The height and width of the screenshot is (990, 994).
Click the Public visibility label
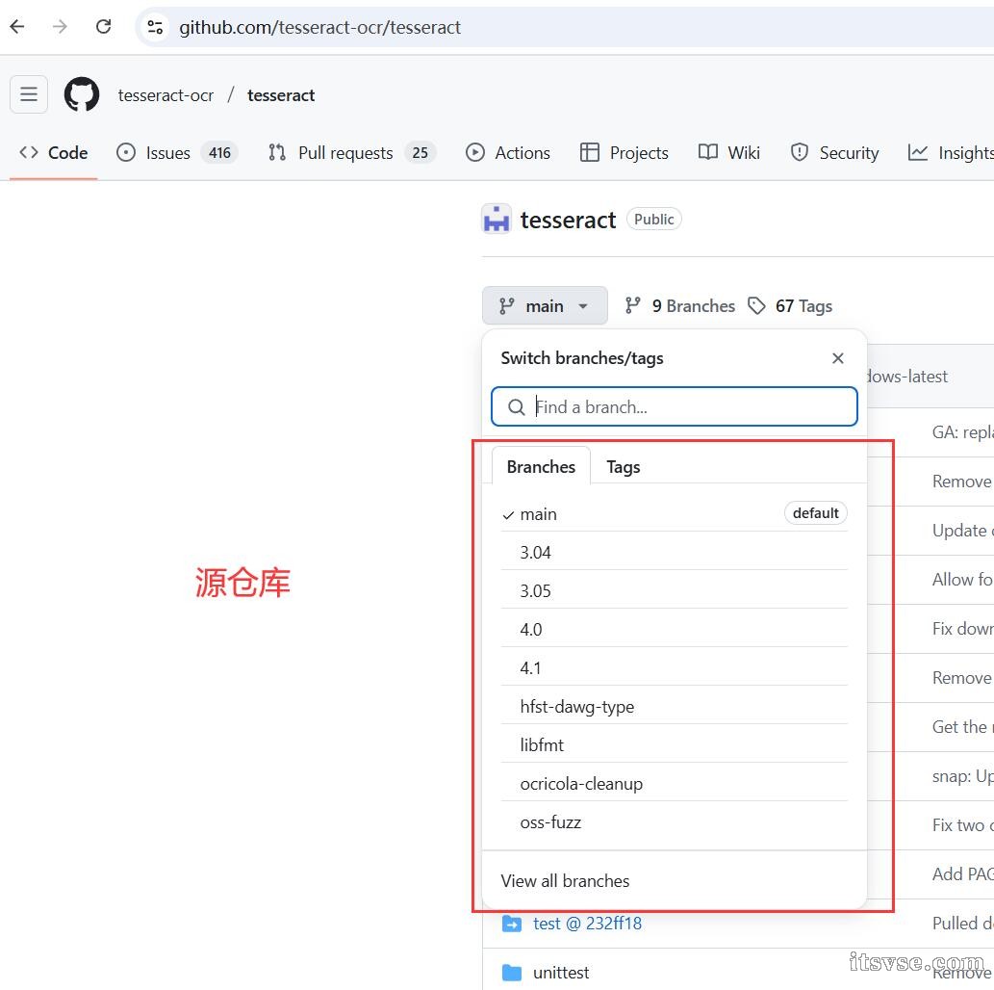pyautogui.click(x=653, y=219)
